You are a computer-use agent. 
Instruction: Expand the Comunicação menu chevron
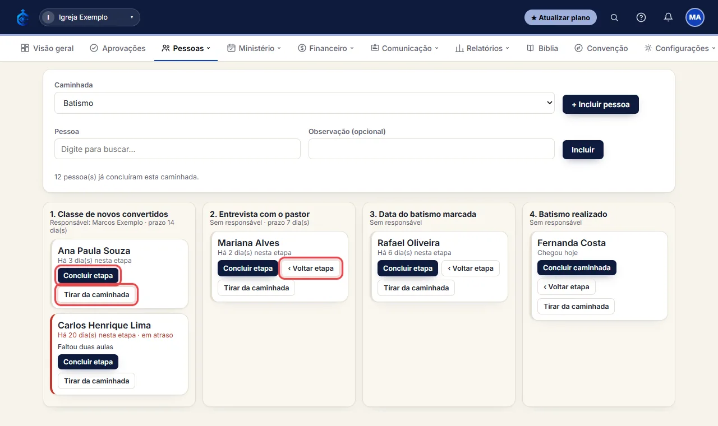pos(437,48)
